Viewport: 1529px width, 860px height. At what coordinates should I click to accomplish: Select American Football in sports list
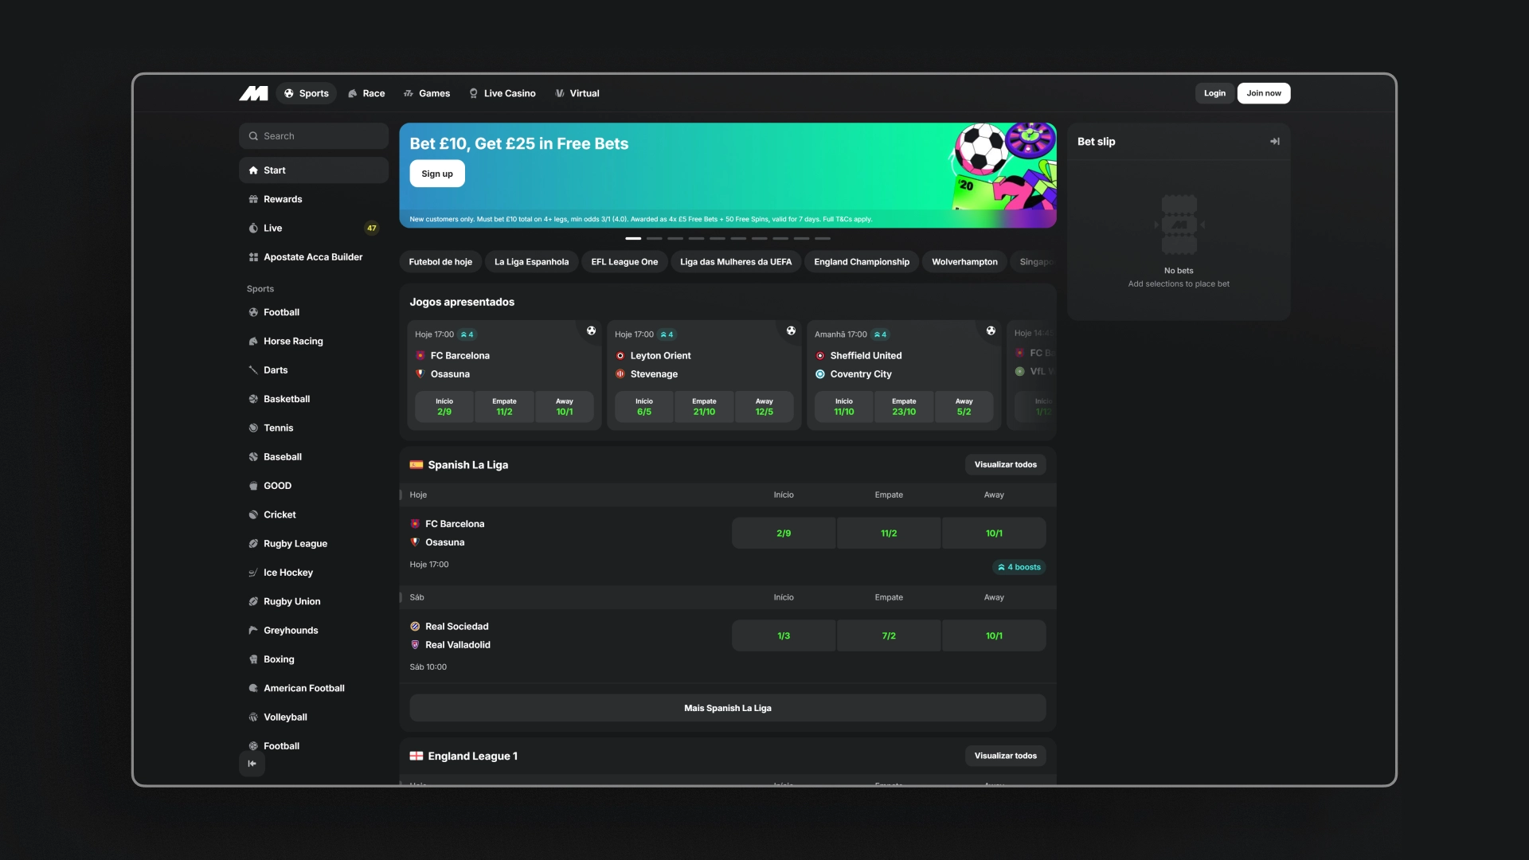click(x=314, y=688)
